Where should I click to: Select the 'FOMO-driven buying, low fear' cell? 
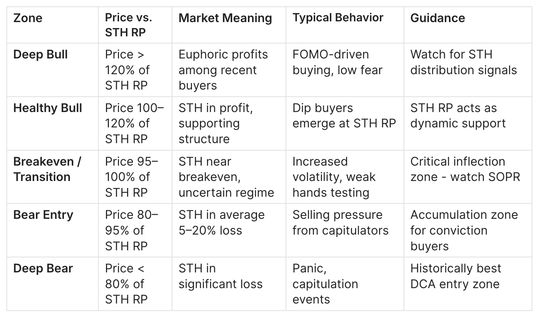tap(337, 62)
